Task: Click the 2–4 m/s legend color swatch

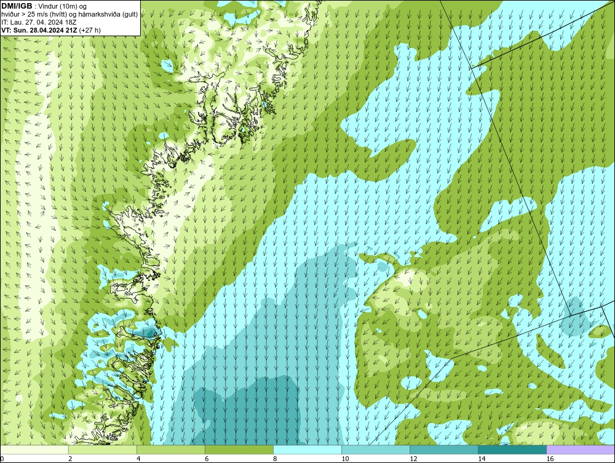Action: [x=103, y=449]
